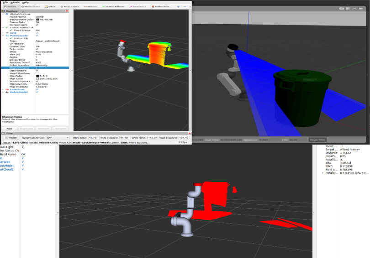This screenshot has width=370, height=258.
Task: Click the Background Color swatch
Action: point(37,20)
